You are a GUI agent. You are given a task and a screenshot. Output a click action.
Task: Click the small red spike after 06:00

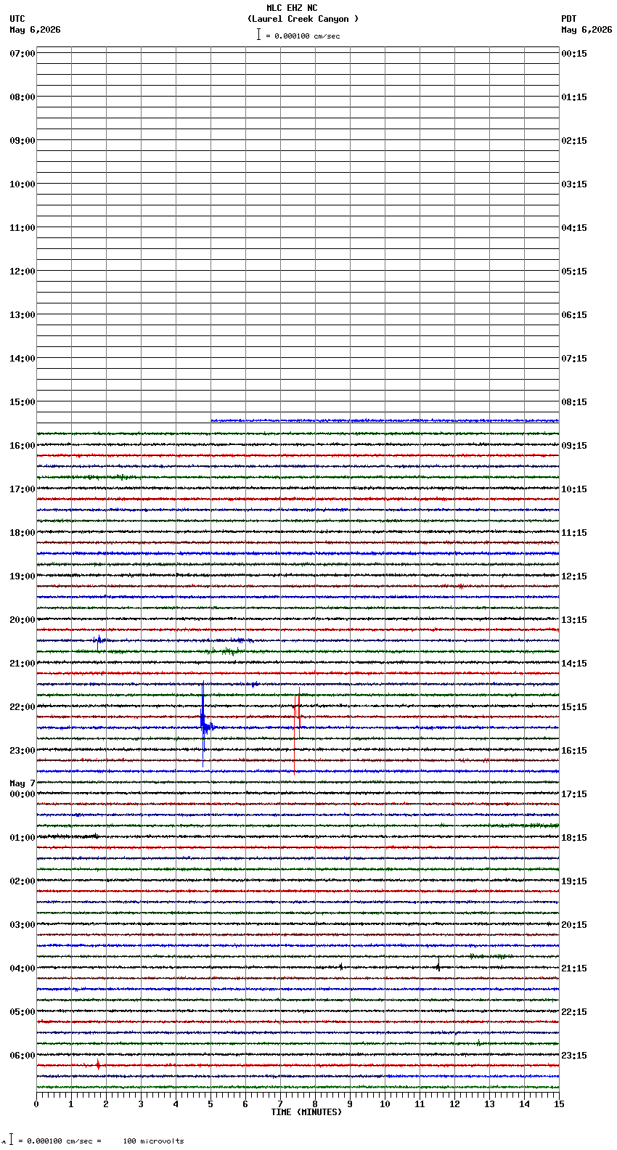[98, 1064]
